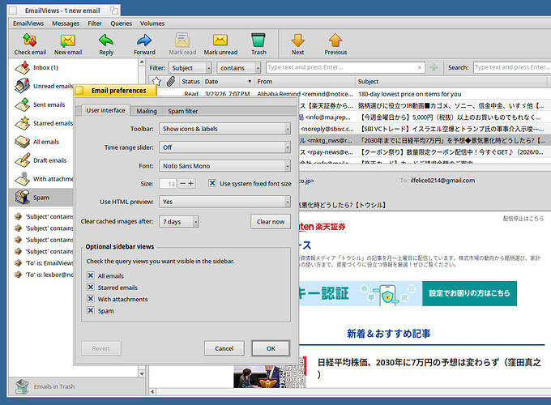Screen dimensions: 551x405
Task: Open the Filter field Subject dropdown
Action: (x=190, y=67)
